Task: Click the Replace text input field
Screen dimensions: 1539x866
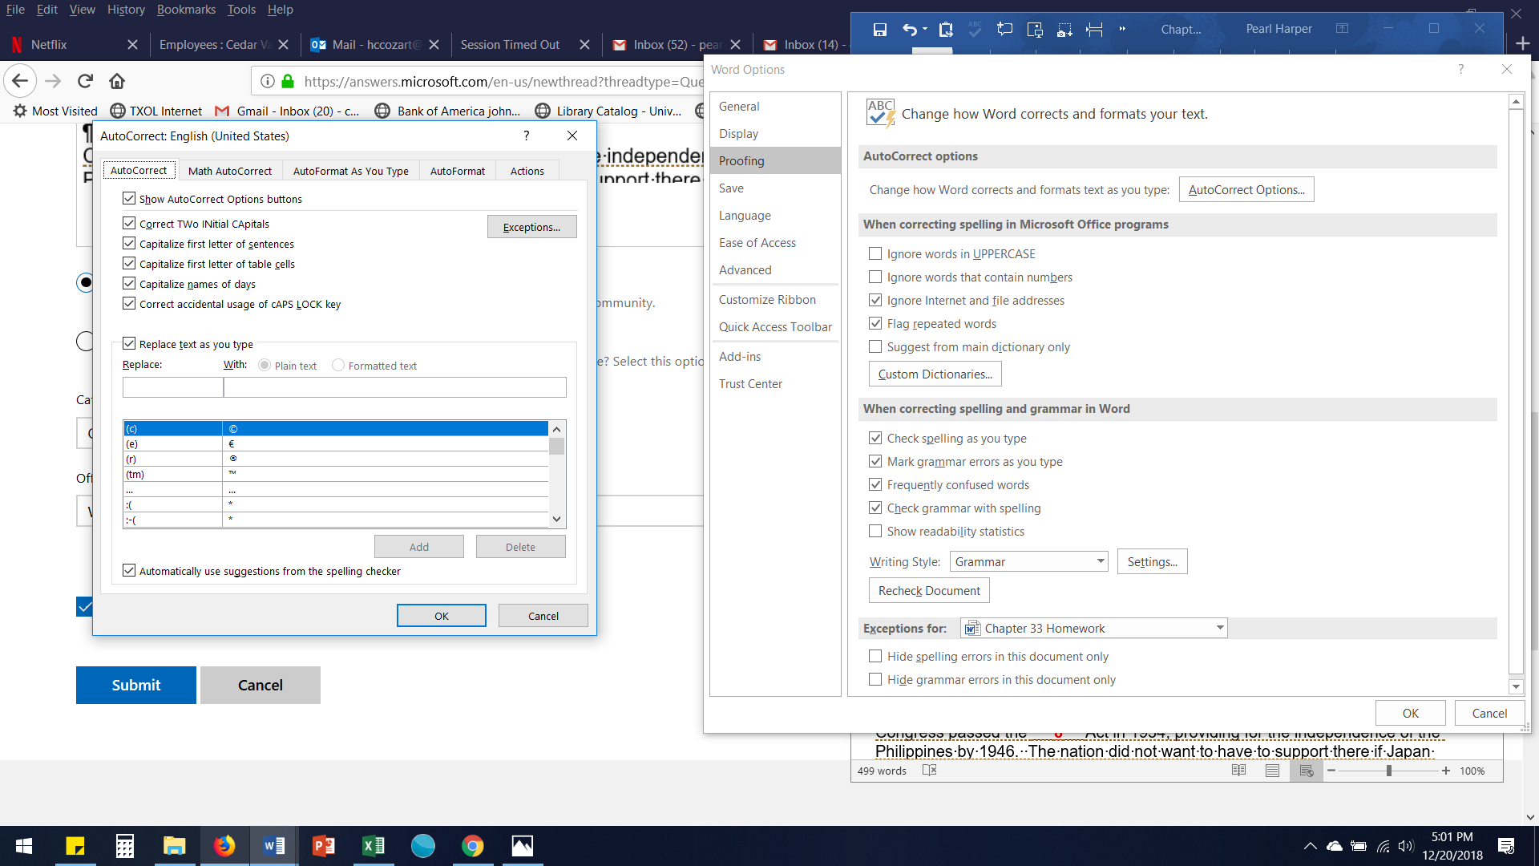Action: click(x=172, y=387)
